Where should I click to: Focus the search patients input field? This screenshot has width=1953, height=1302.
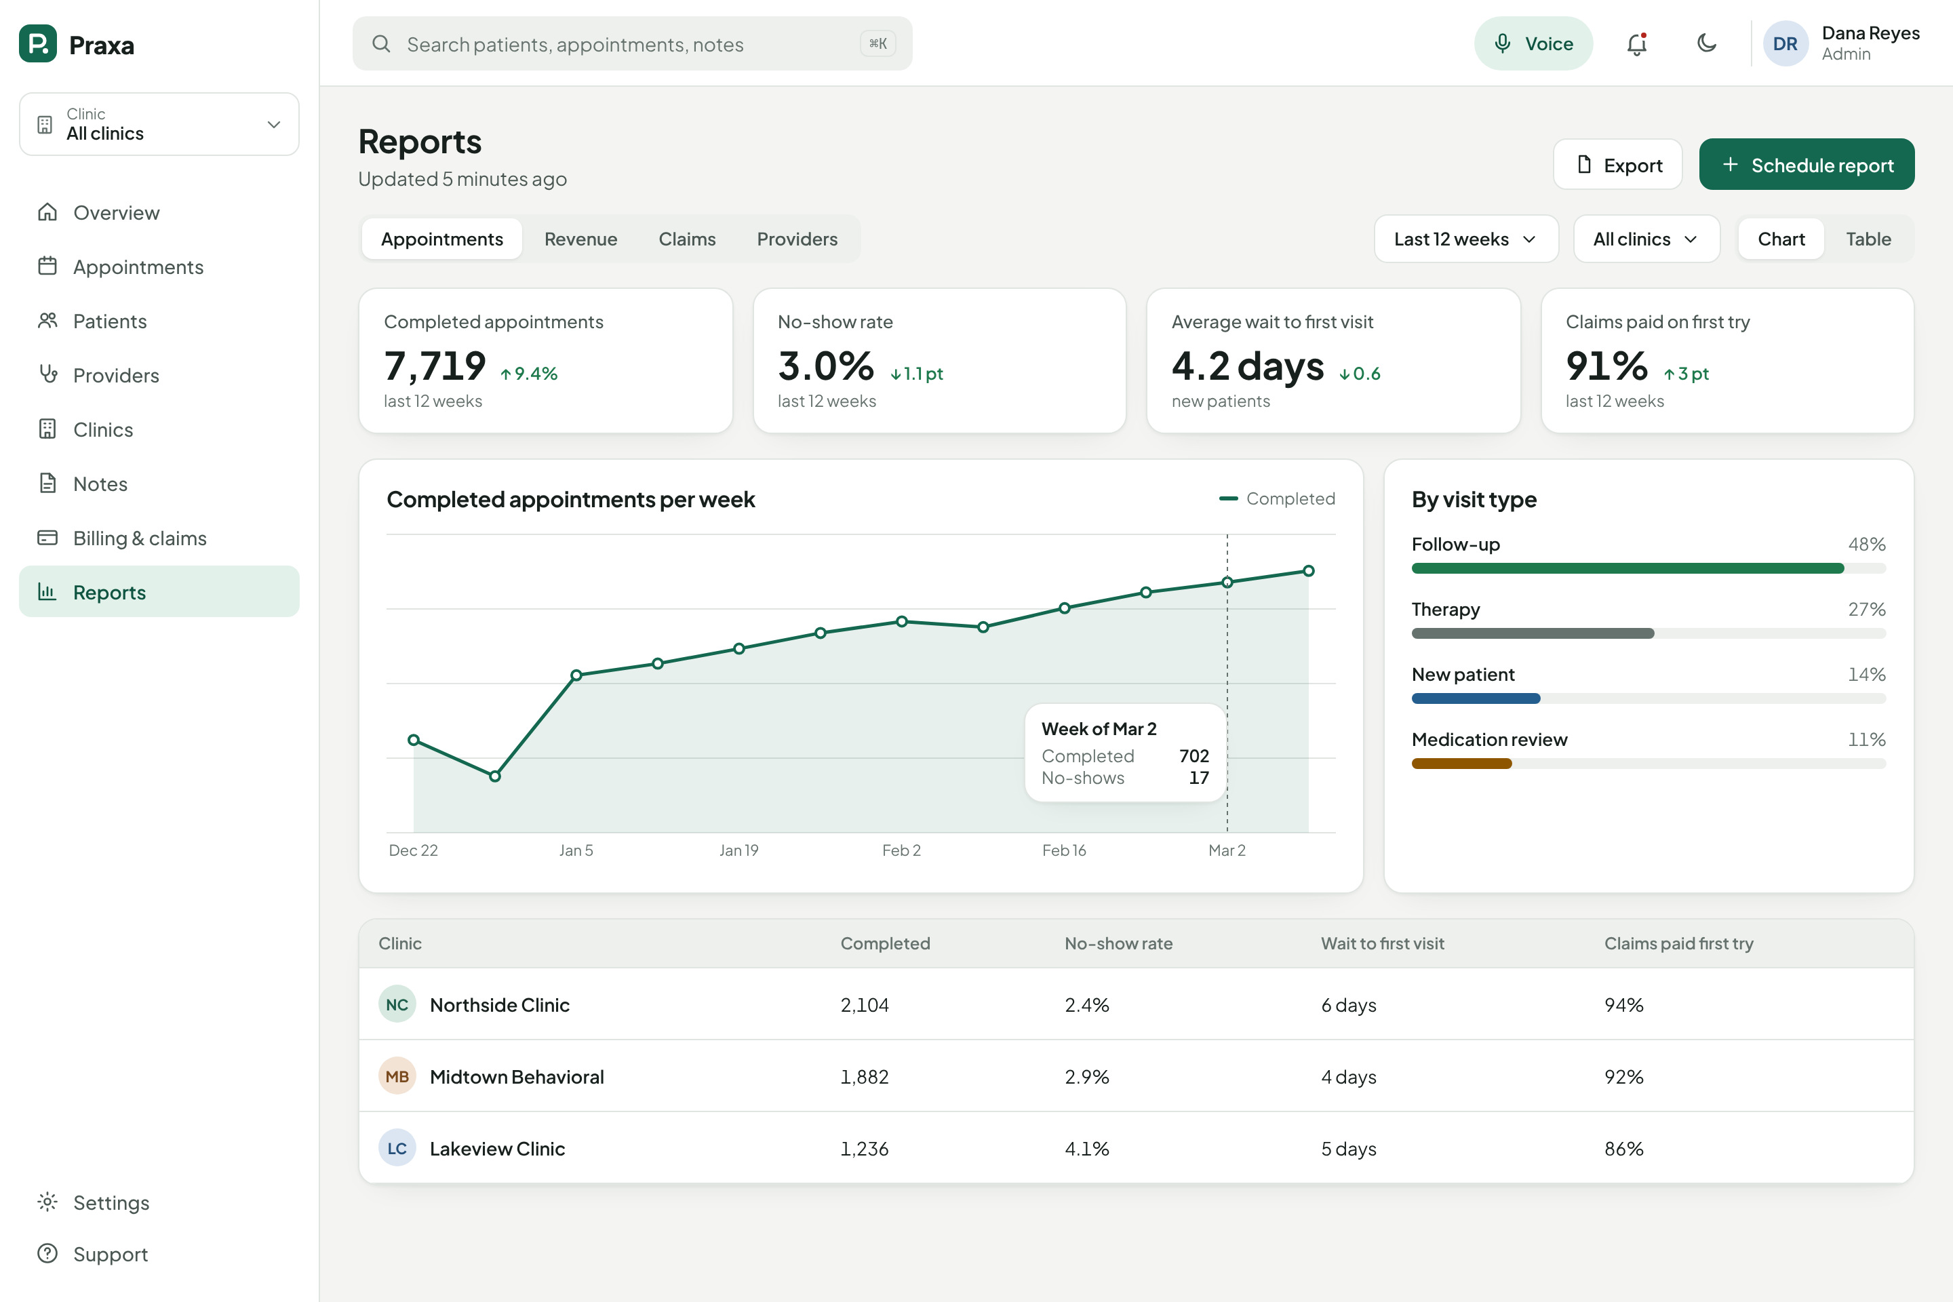pyautogui.click(x=632, y=43)
